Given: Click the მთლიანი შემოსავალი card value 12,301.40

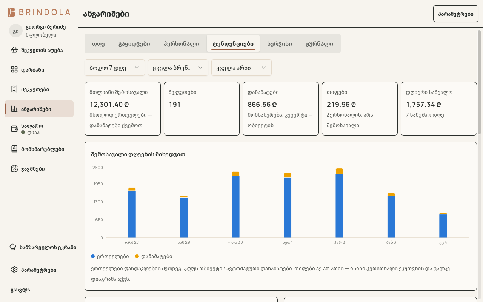Looking at the screenshot, I should tap(109, 105).
